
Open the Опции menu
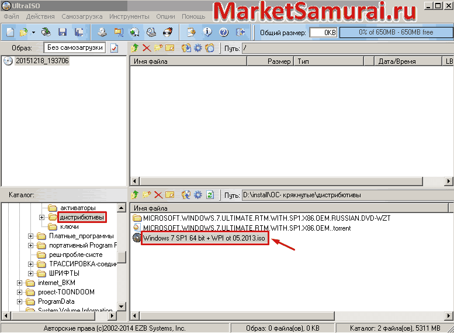point(165,16)
